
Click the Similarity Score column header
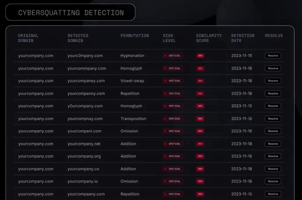209,38
